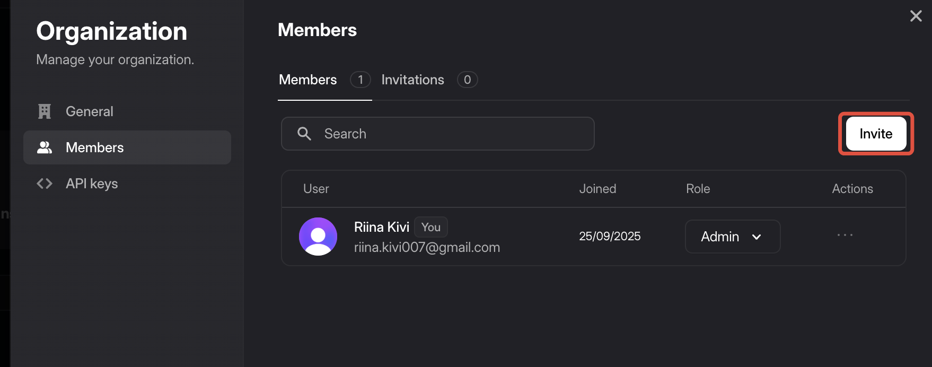Click the API keys code brackets icon
The image size is (932, 367).
pos(45,183)
